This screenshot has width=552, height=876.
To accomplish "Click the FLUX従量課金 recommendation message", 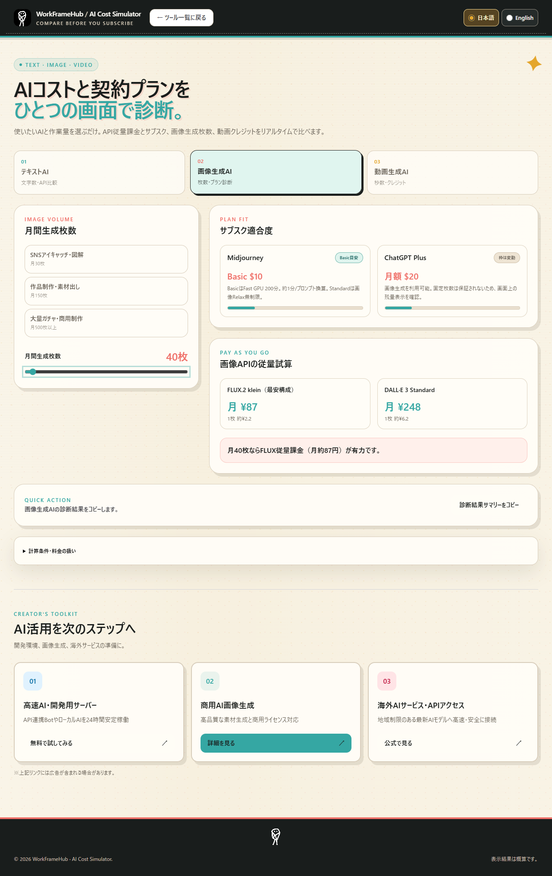I will [373, 450].
